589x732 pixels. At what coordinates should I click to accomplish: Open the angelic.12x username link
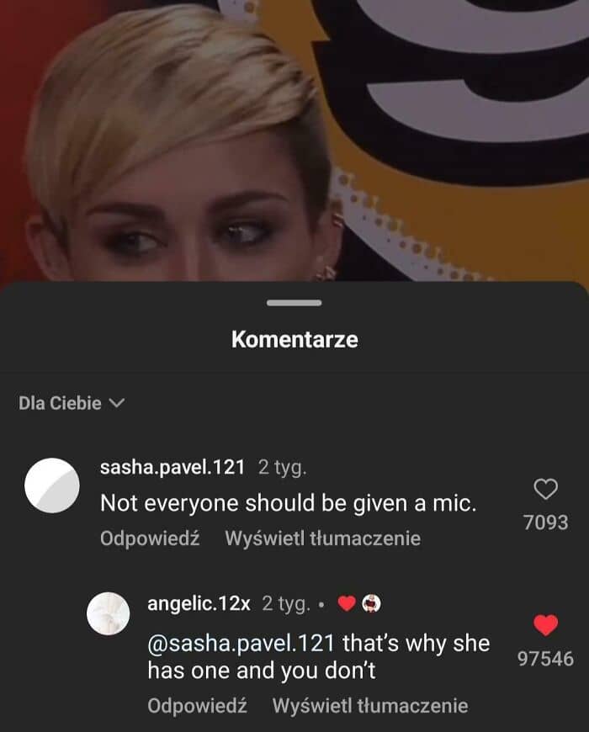(x=199, y=603)
